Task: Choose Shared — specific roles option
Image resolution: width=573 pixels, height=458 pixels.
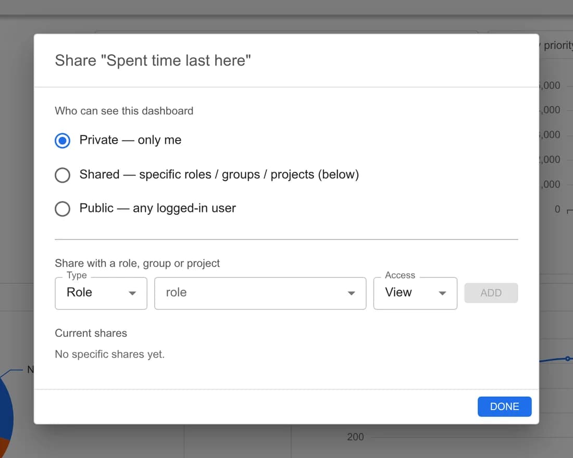Action: click(x=63, y=175)
